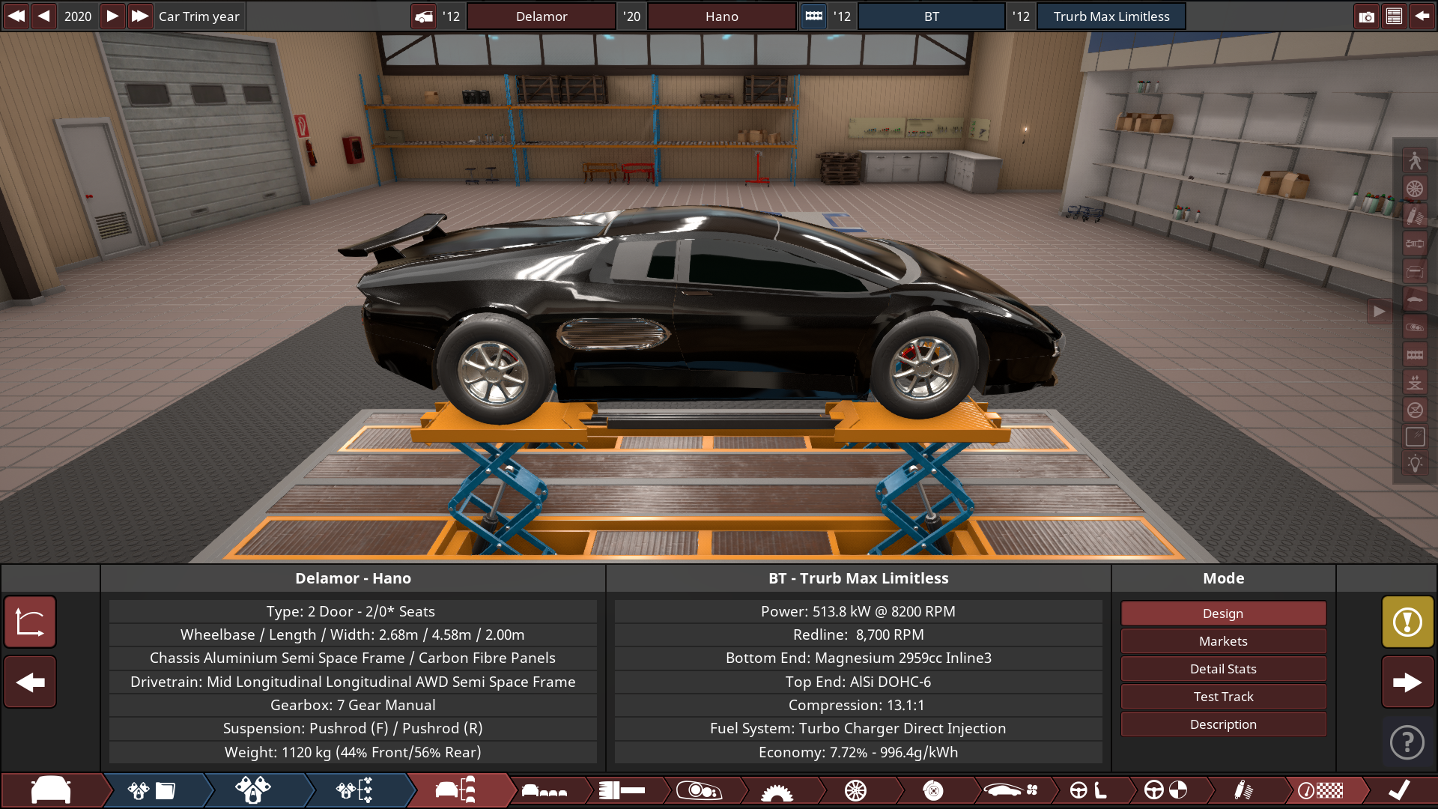Expand the sidebar with the play arrow
Image resolution: width=1438 pixels, height=809 pixels.
click(1379, 311)
